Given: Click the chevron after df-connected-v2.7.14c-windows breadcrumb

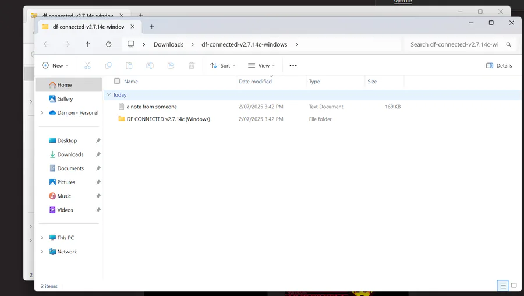Looking at the screenshot, I should coord(296,44).
